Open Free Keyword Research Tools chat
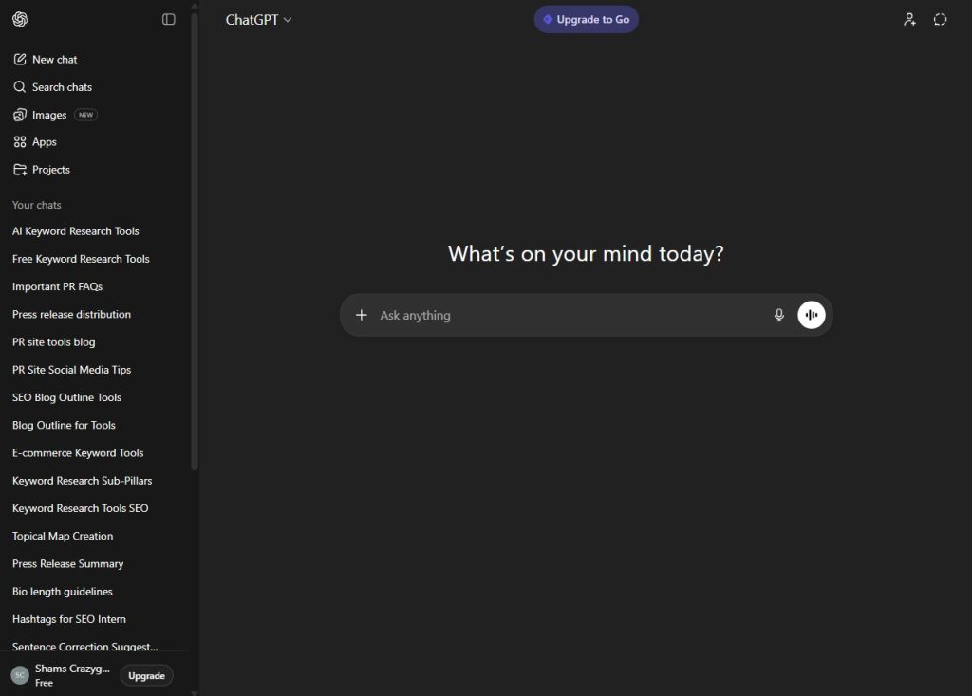 (x=94, y=259)
